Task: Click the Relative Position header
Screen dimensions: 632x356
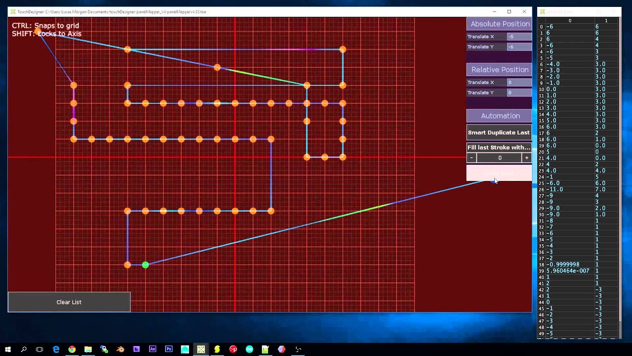Action: click(499, 70)
